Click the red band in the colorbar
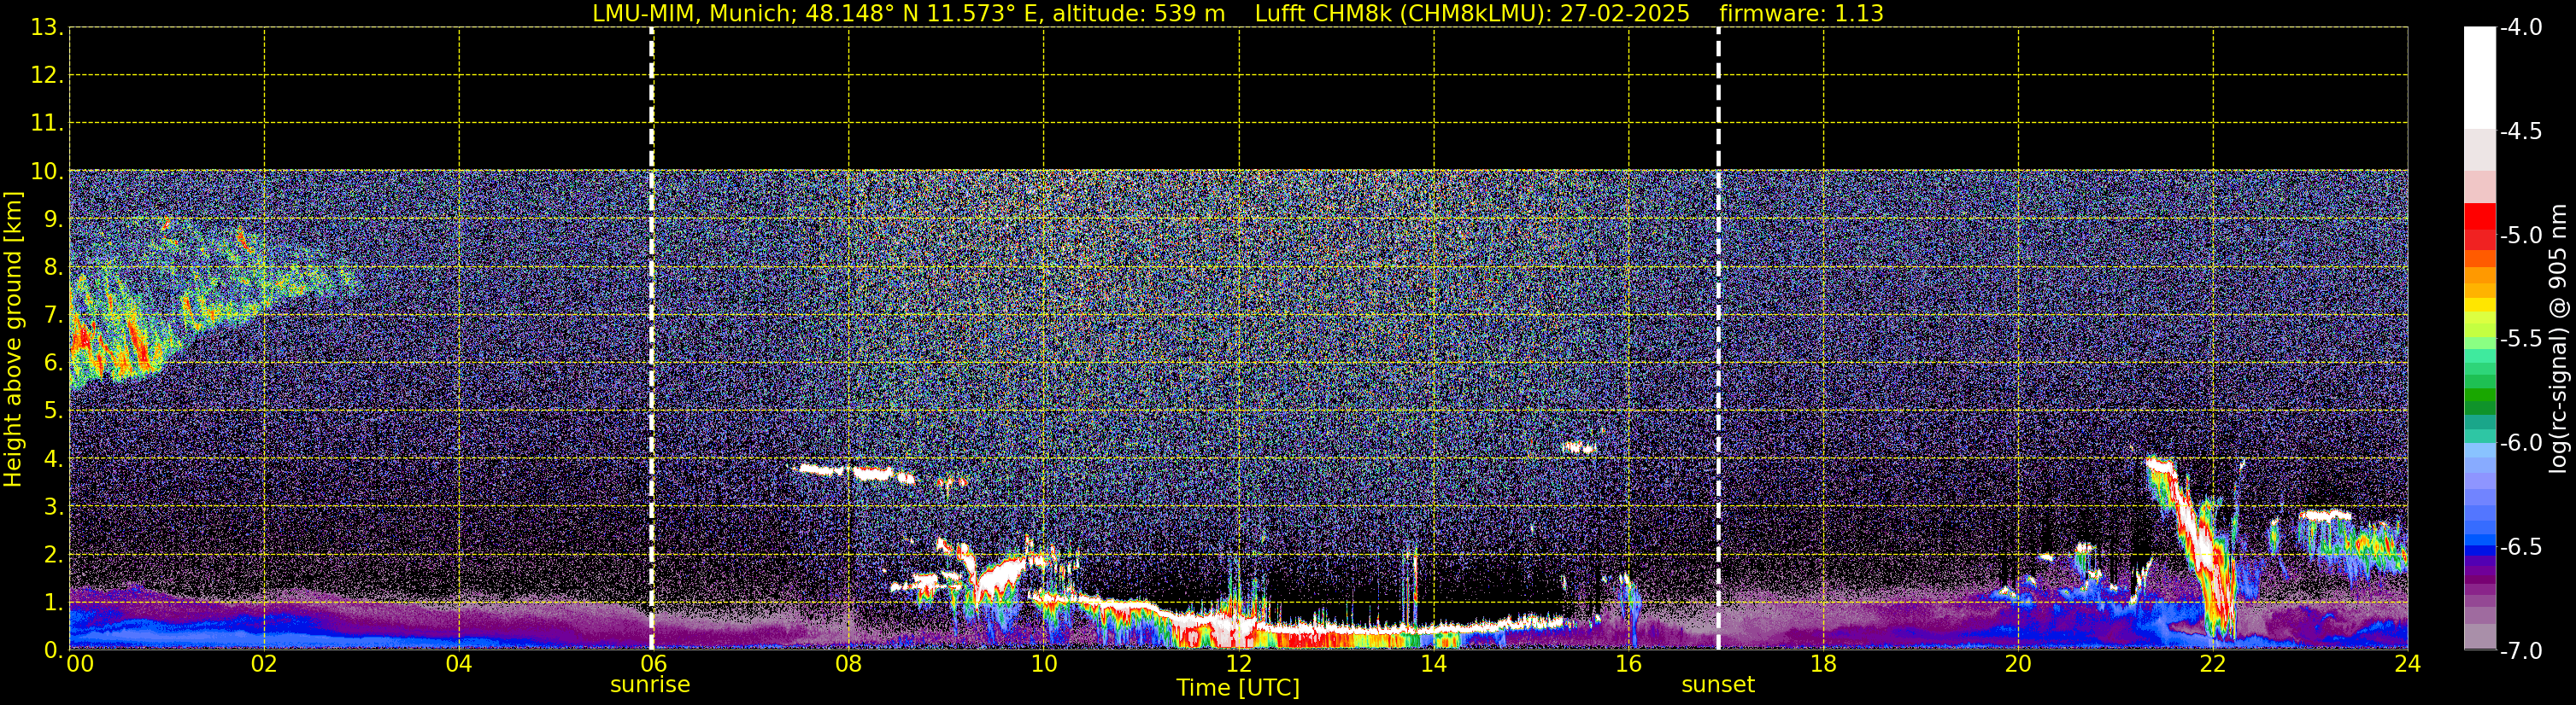Viewport: 2576px width, 705px height. pos(2480,218)
